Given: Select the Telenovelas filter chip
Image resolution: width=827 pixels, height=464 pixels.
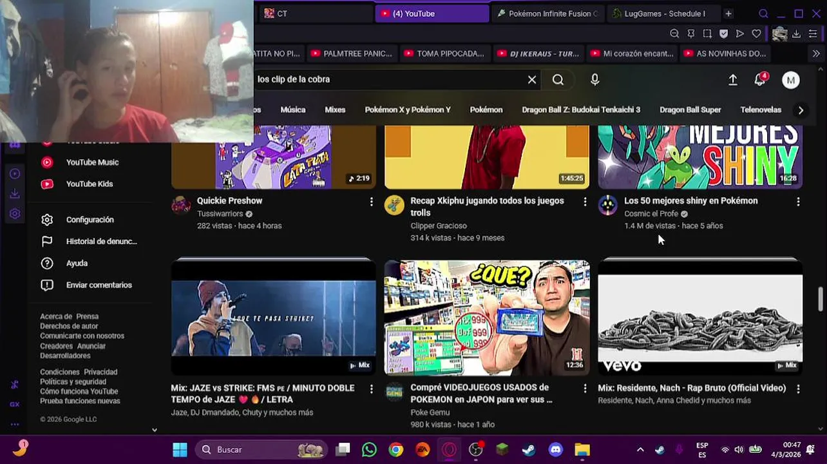Looking at the screenshot, I should [761, 110].
